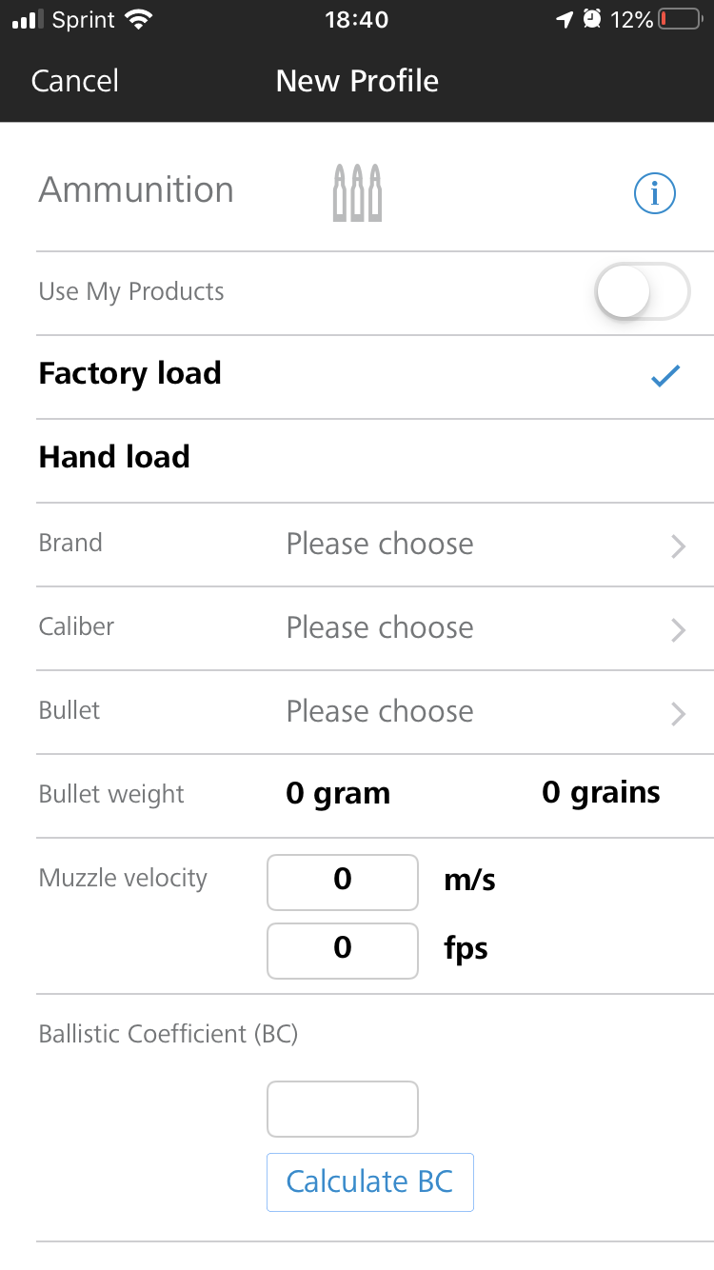Tap Cancel in the navigation bar
The width and height of the screenshot is (714, 1270).
(75, 81)
